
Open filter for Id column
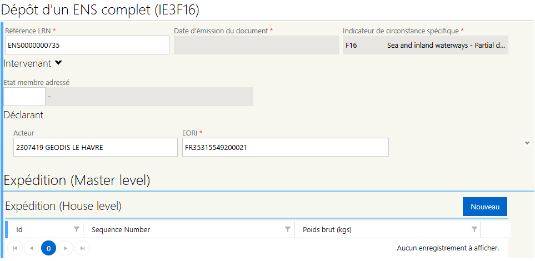(77, 229)
